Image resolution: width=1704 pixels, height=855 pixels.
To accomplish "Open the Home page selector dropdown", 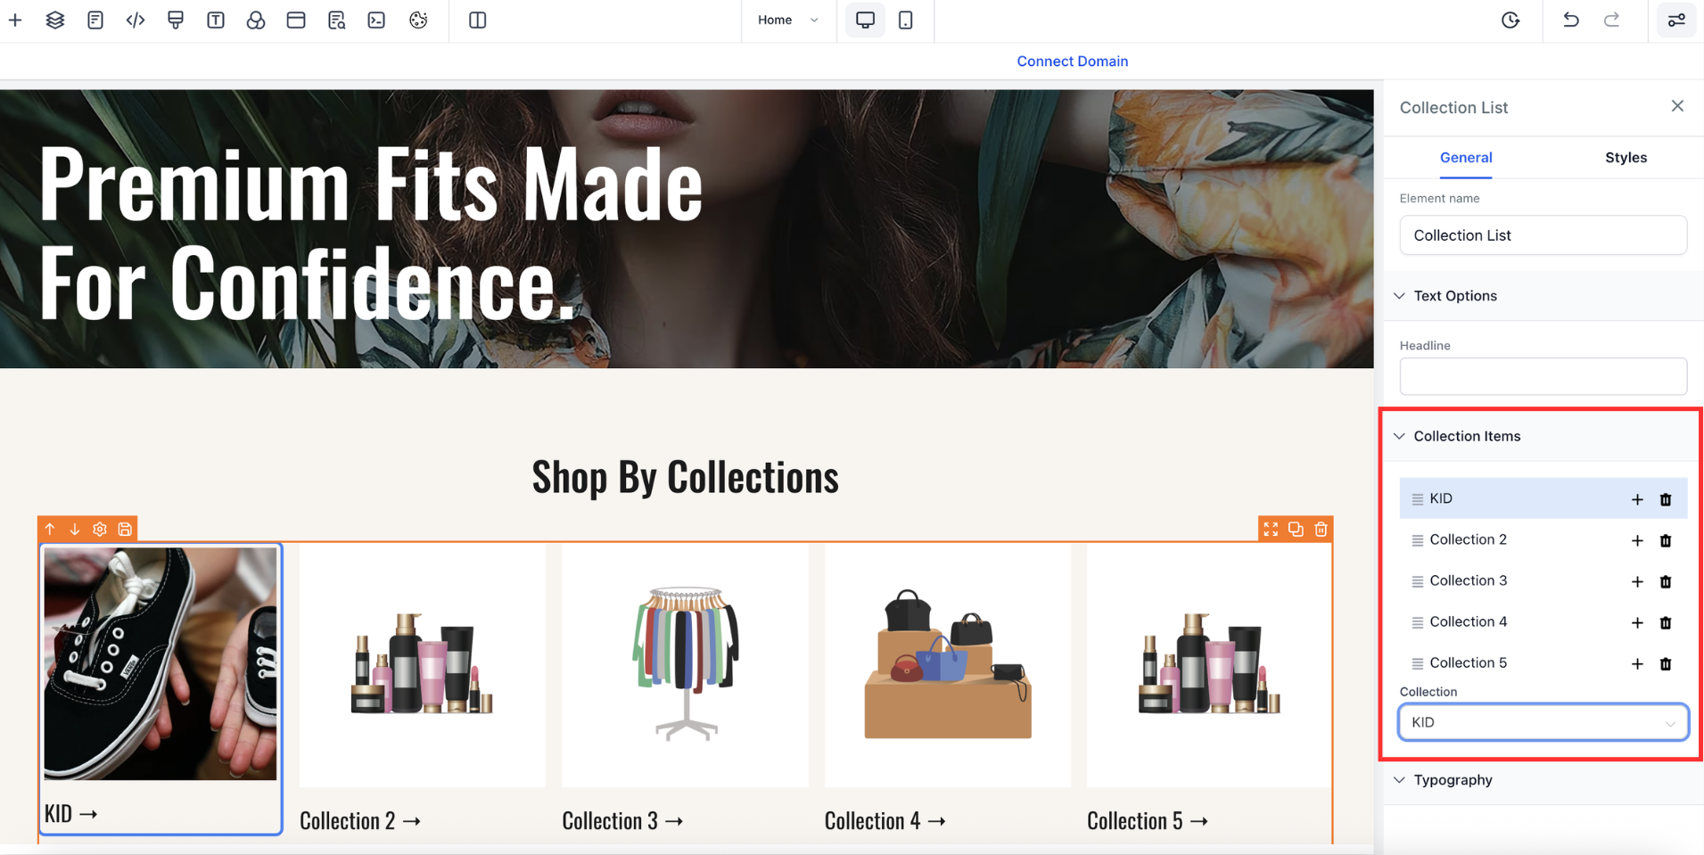I will 787,20.
